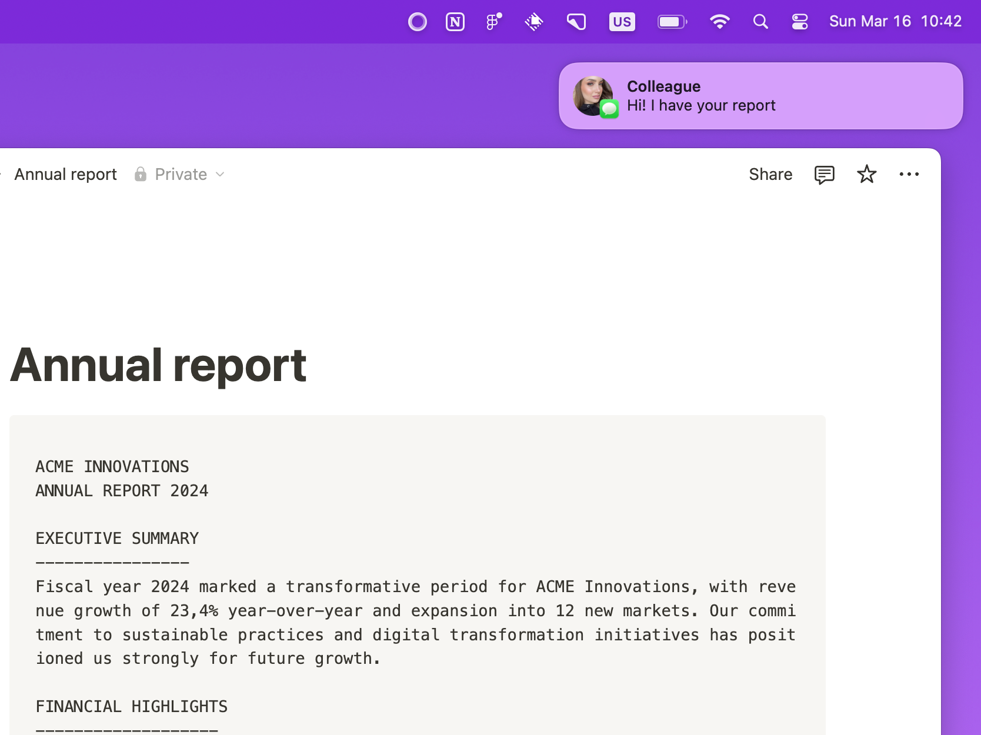Star this page as favorite
This screenshot has width=981, height=735.
pos(866,175)
